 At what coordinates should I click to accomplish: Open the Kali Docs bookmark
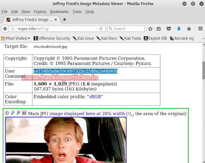point(107,38)
